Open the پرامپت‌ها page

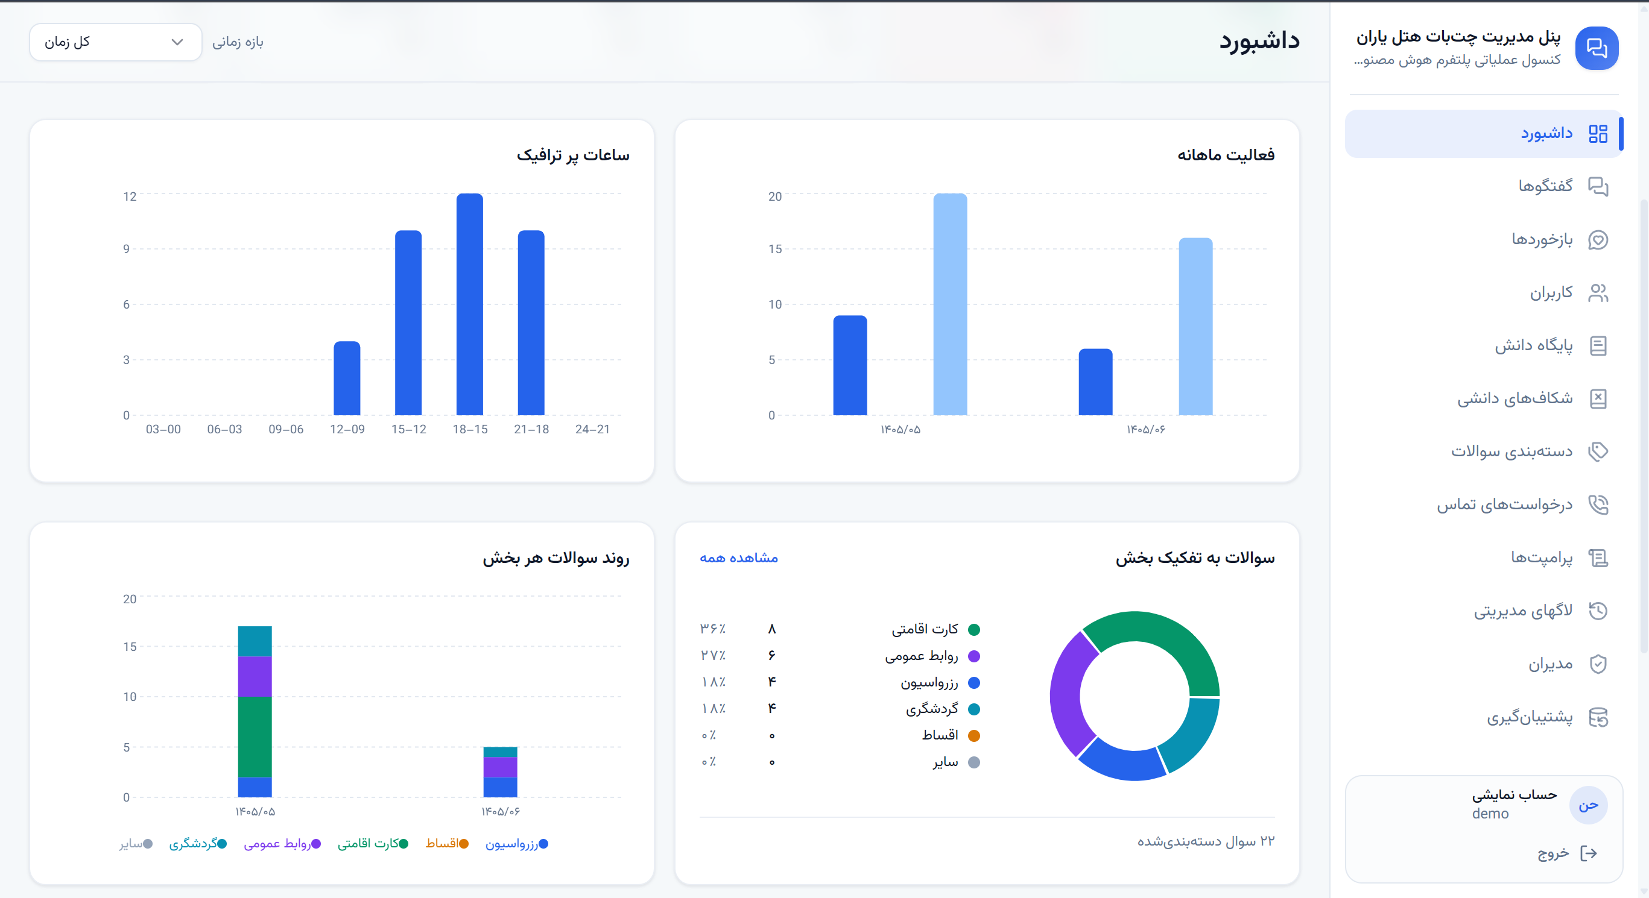point(1483,557)
